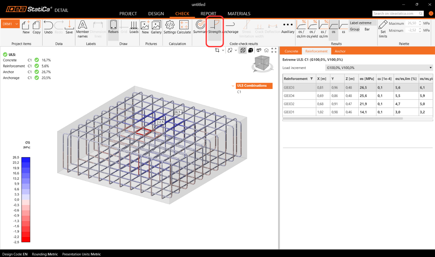Viewport: 435px width, 257px height.
Task: Collapse the ULS Combinations list
Action: coord(233,86)
